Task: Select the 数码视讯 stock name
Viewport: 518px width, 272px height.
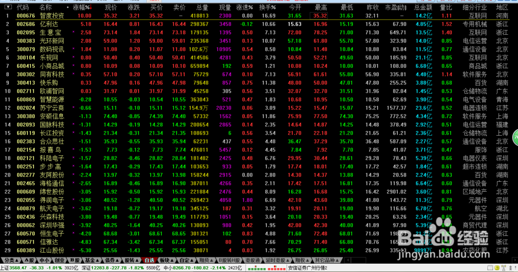Action: pos(51,49)
